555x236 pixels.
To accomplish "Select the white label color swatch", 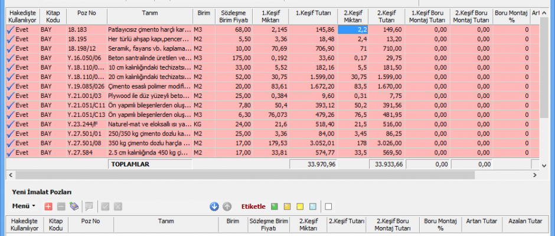I will point(328,206).
